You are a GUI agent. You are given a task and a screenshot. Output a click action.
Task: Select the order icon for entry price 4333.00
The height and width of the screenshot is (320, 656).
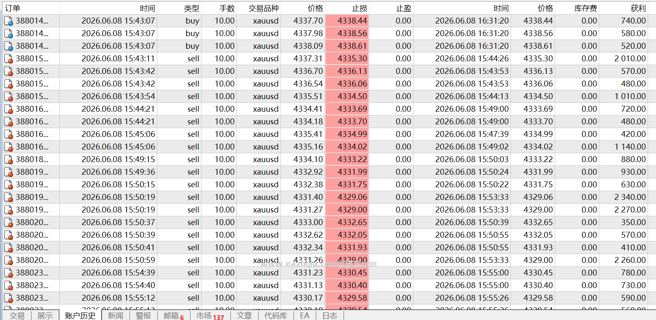pos(8,222)
